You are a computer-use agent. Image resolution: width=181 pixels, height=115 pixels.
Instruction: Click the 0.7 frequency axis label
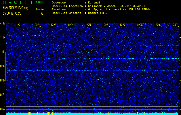2,95
